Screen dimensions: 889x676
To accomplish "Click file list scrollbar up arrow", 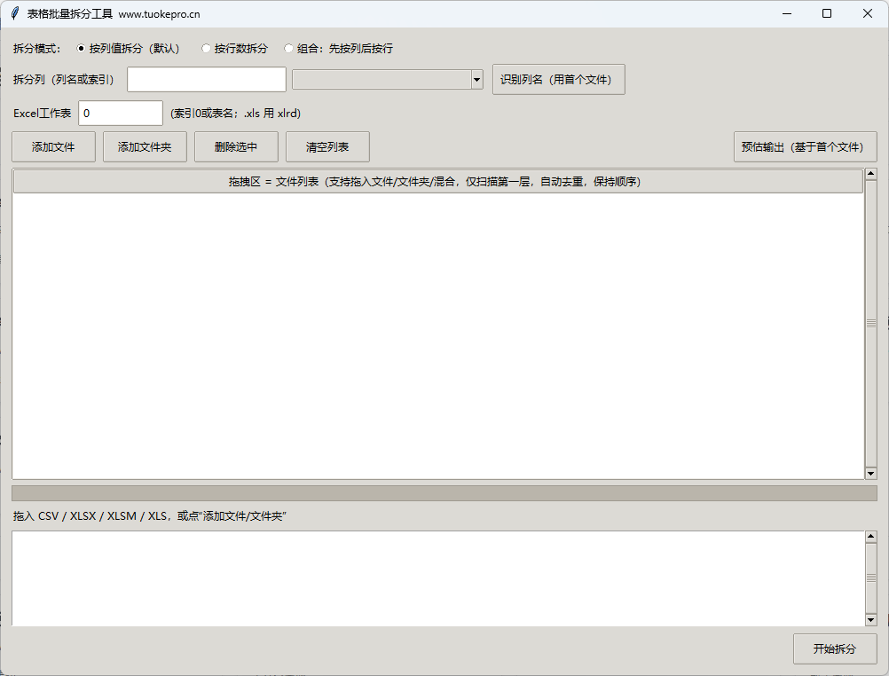I will click(x=870, y=174).
